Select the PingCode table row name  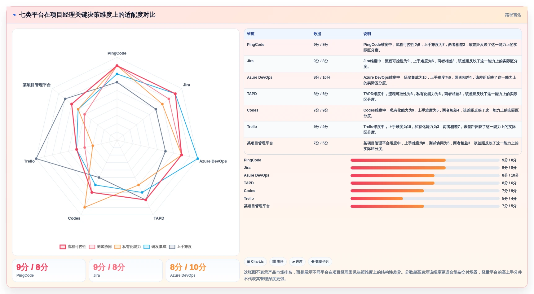256,45
